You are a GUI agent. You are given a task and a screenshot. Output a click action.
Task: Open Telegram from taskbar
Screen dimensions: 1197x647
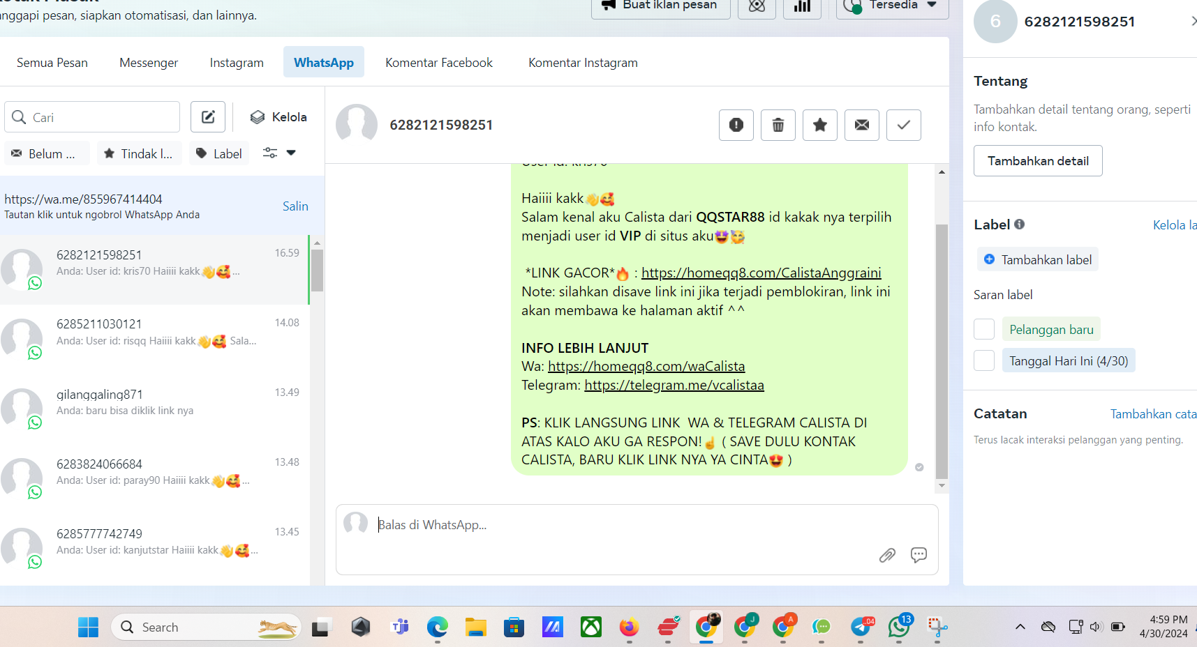tap(861, 627)
